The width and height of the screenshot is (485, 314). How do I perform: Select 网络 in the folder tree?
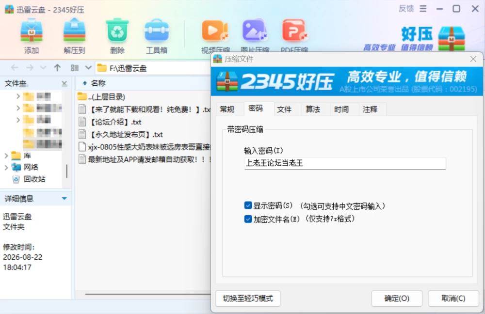(31, 167)
